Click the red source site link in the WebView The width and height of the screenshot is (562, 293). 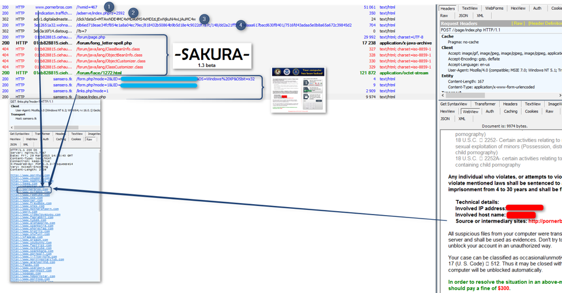point(545,221)
